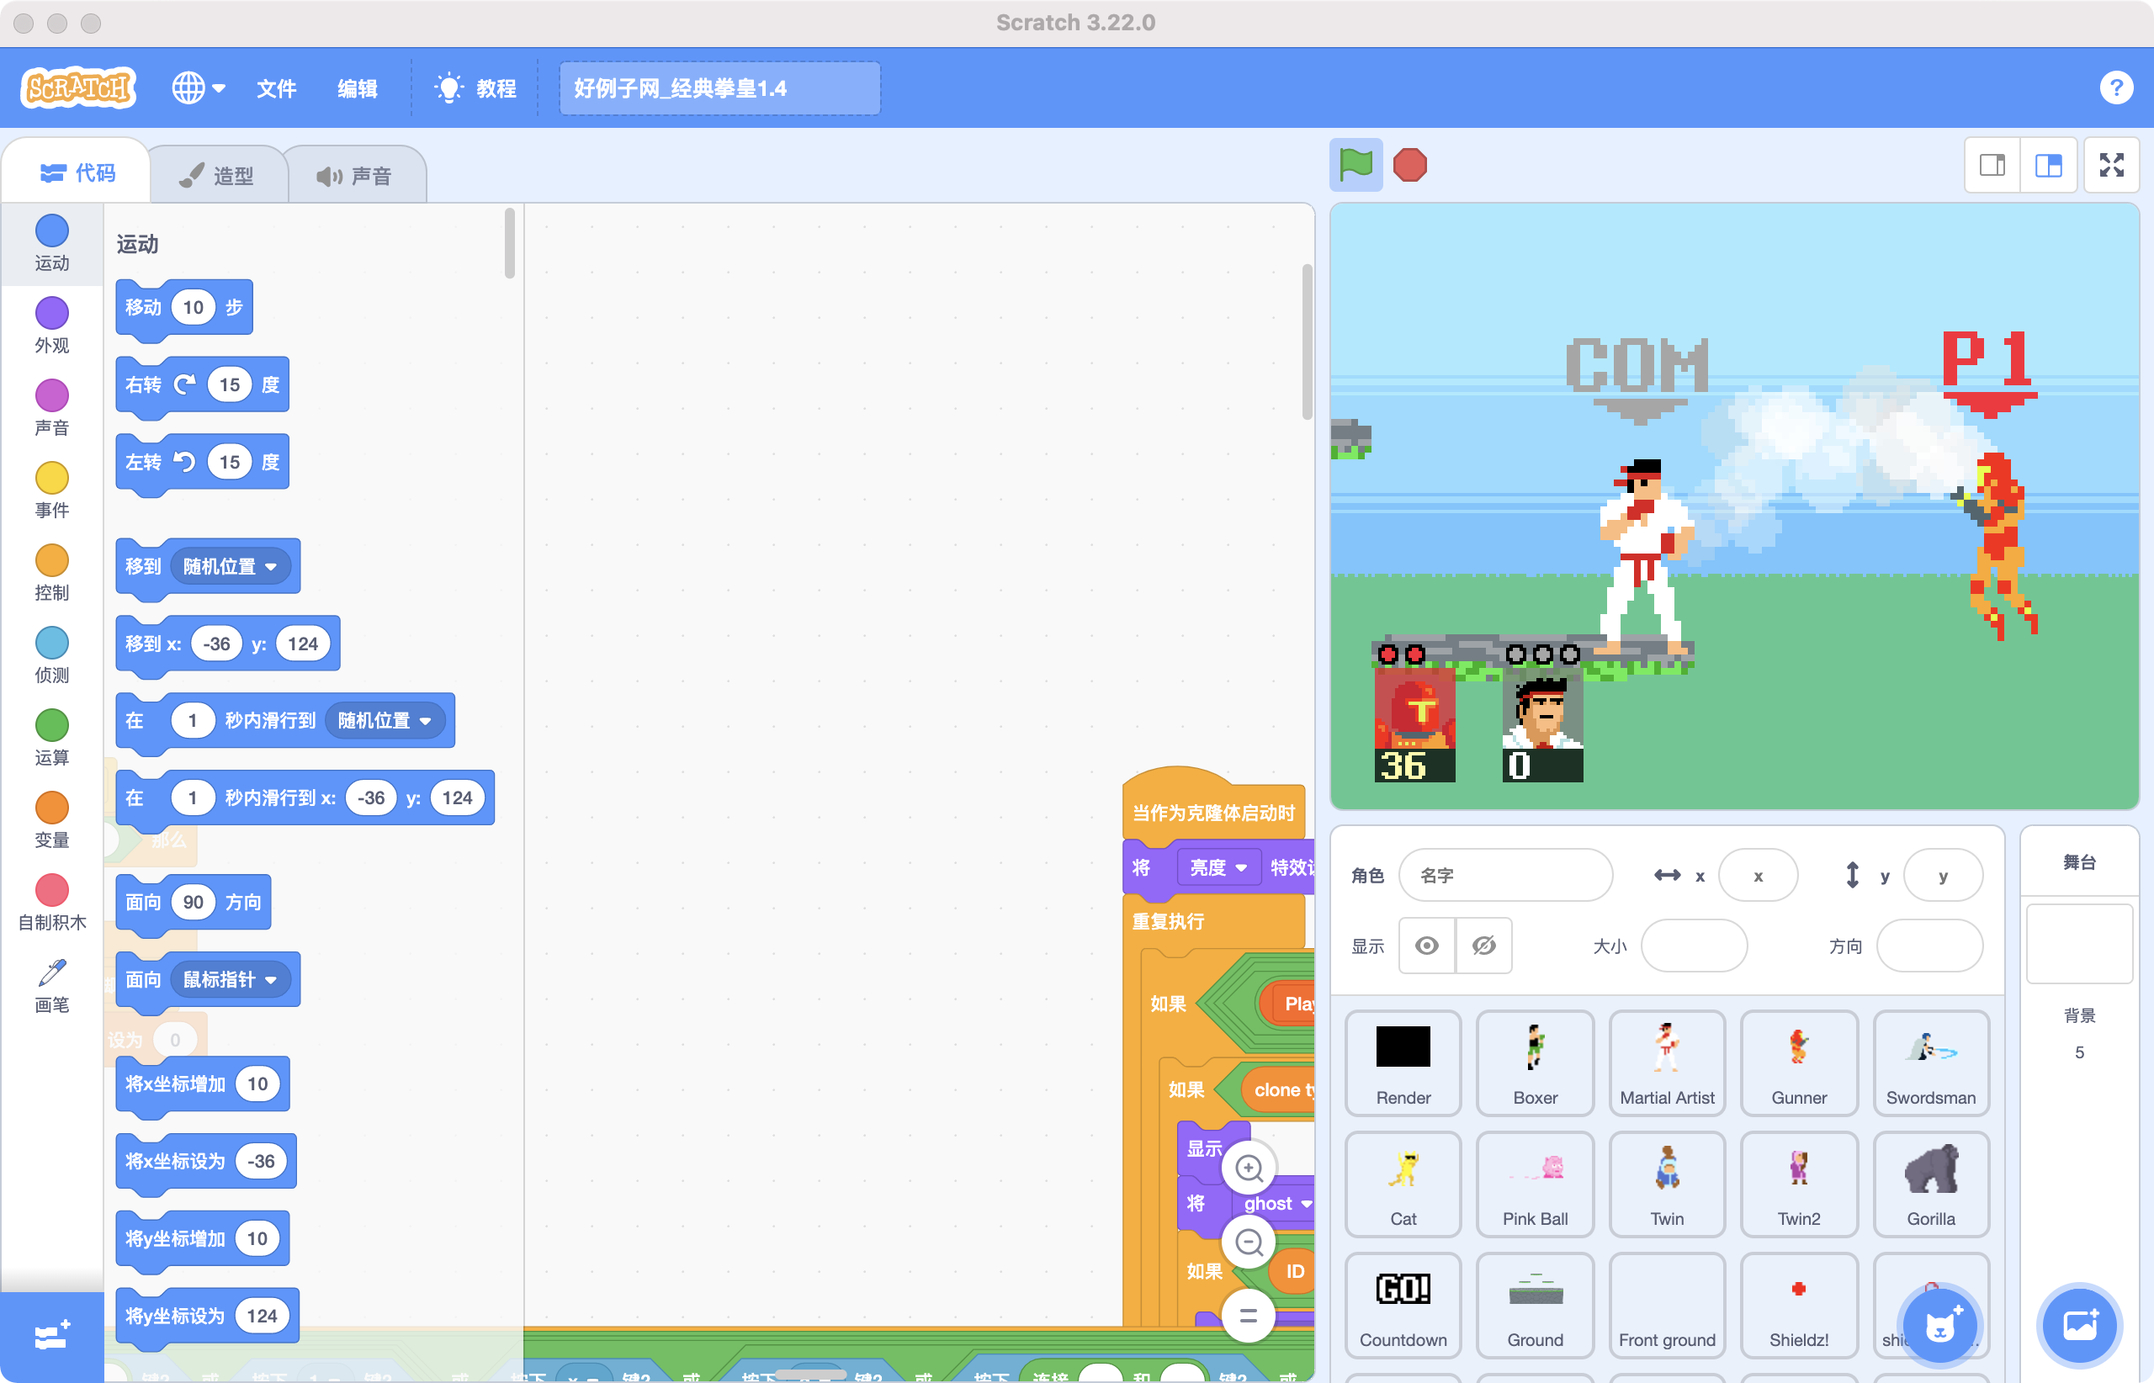The image size is (2154, 1383).
Task: Select the Cat sprite
Action: pos(1403,1184)
